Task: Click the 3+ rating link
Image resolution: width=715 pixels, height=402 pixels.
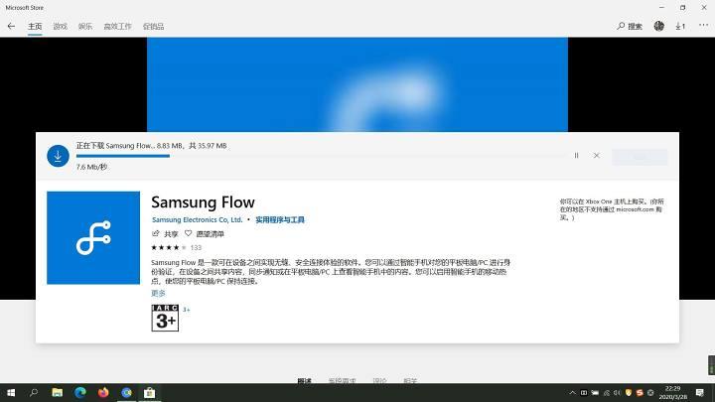Action: pyautogui.click(x=186, y=310)
